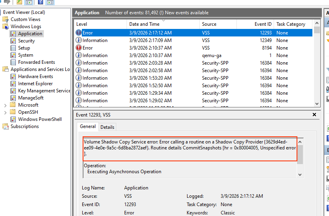The height and width of the screenshot is (216, 329).
Task: Sort events by the Source column header
Action: coord(209,24)
